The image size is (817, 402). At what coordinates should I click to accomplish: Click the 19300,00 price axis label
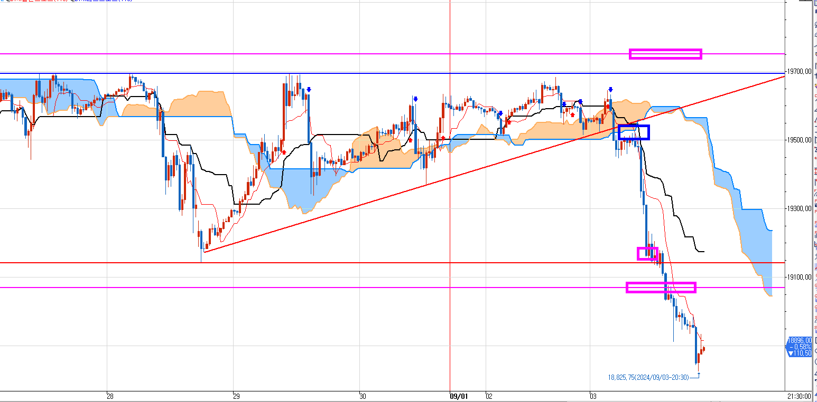(801, 208)
